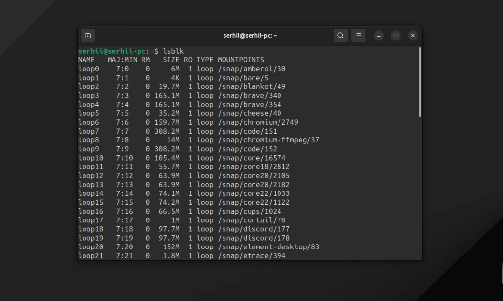Click the NAME column header

pyautogui.click(x=86, y=60)
